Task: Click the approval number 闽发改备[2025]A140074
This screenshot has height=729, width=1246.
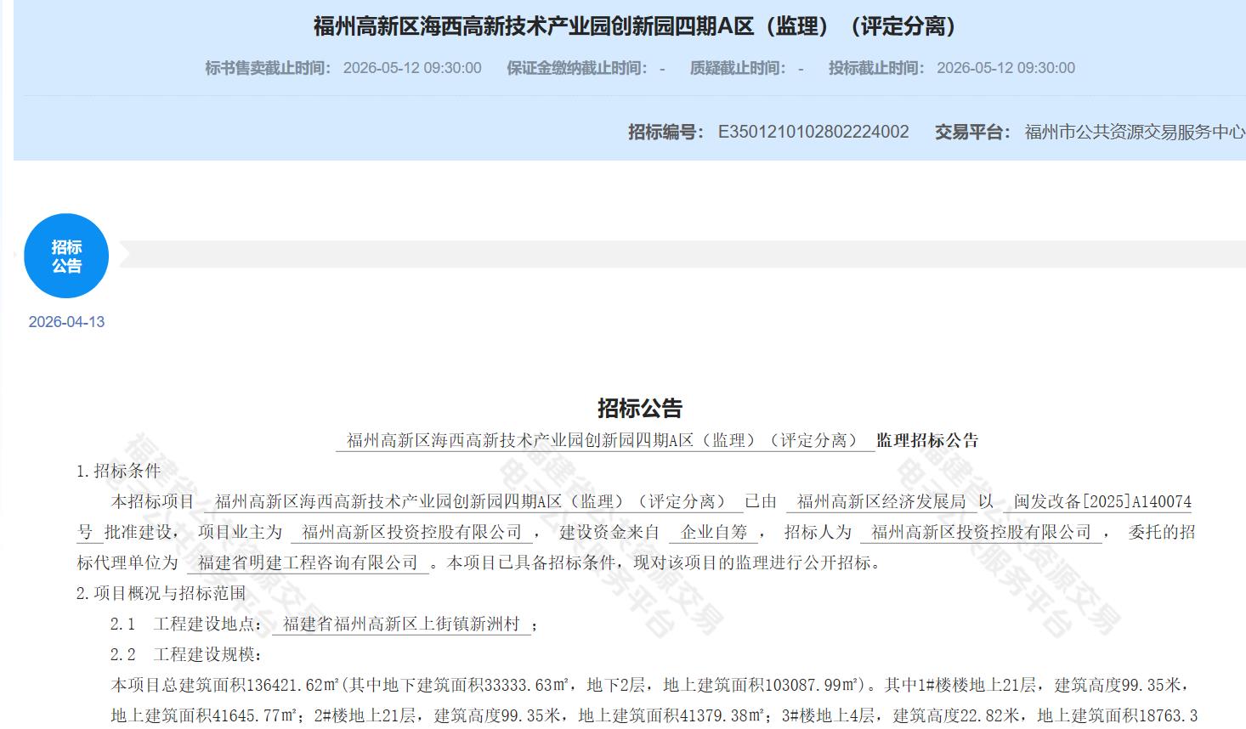Action: (1102, 501)
